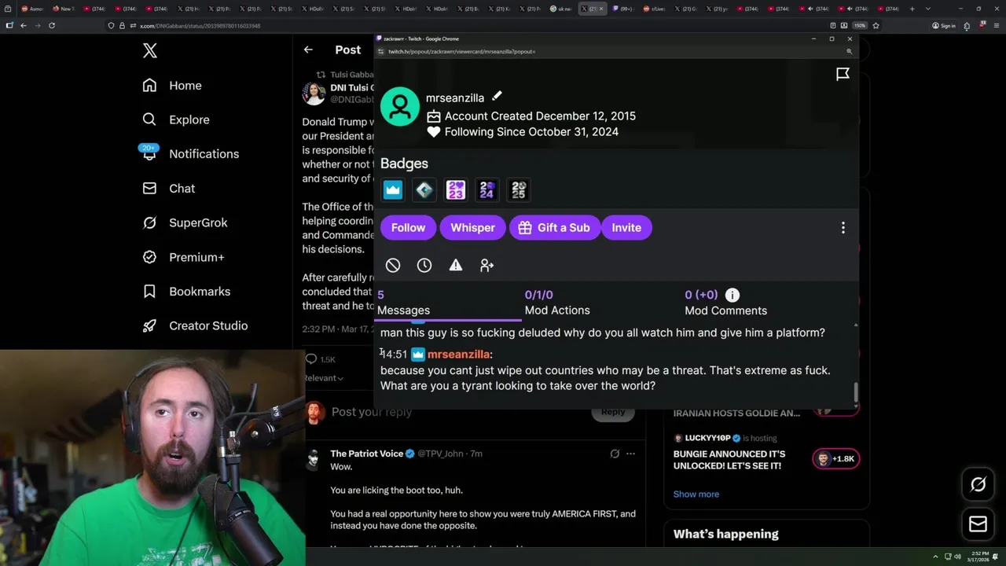Expand the browser tab list chevron
Image resolution: width=1006 pixels, height=566 pixels.
(x=928, y=9)
